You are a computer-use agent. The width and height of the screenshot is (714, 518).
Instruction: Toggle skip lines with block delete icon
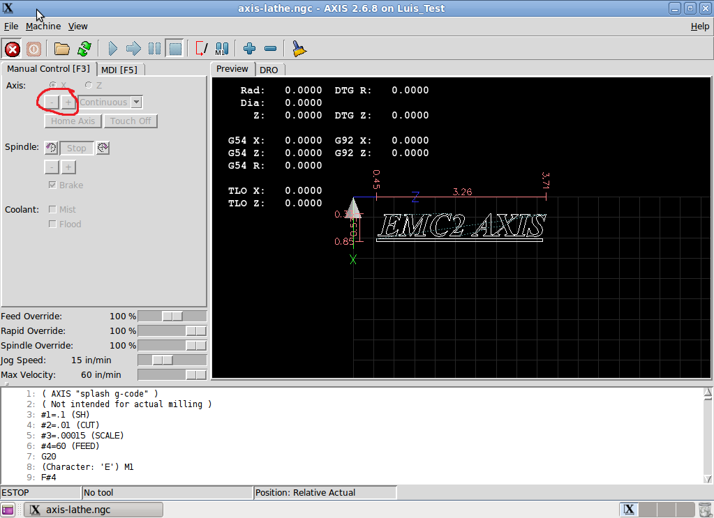[x=201, y=49]
